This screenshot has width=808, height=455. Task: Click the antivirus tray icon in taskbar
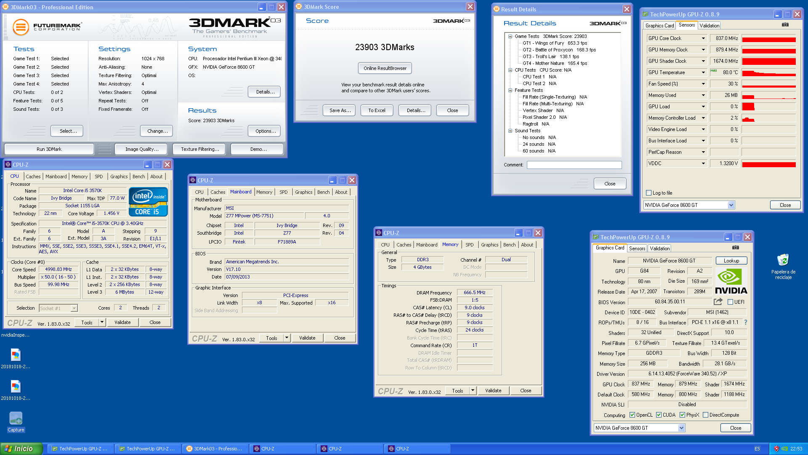[x=777, y=449]
